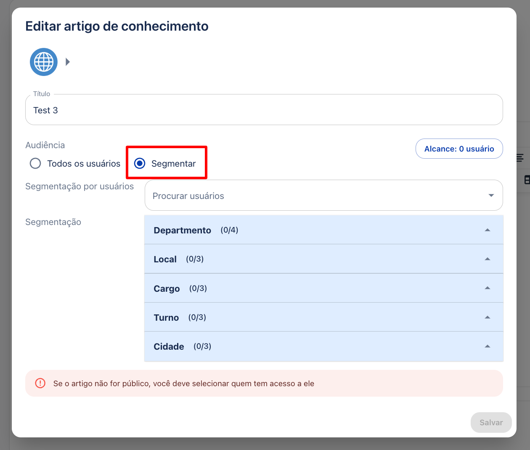
Task: Click the alert message about public article access
Action: click(184, 384)
